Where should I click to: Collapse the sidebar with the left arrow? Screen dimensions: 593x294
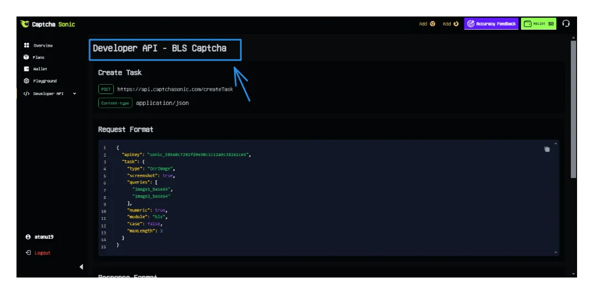(81, 267)
